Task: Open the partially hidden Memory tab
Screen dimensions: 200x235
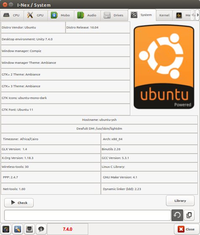Action: pyautogui.click(x=182, y=15)
